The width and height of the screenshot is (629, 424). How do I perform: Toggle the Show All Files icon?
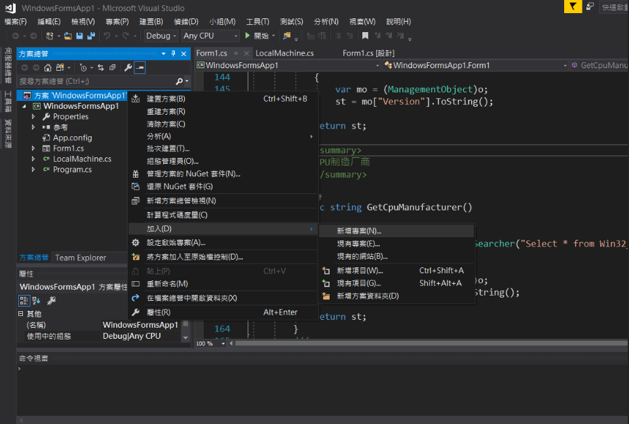click(60, 68)
